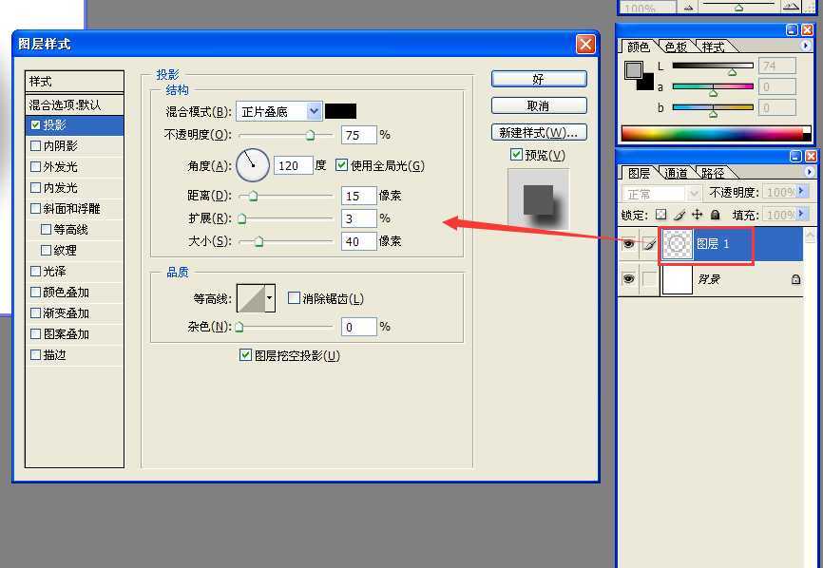Click the lock all padlock icon

pos(715,215)
